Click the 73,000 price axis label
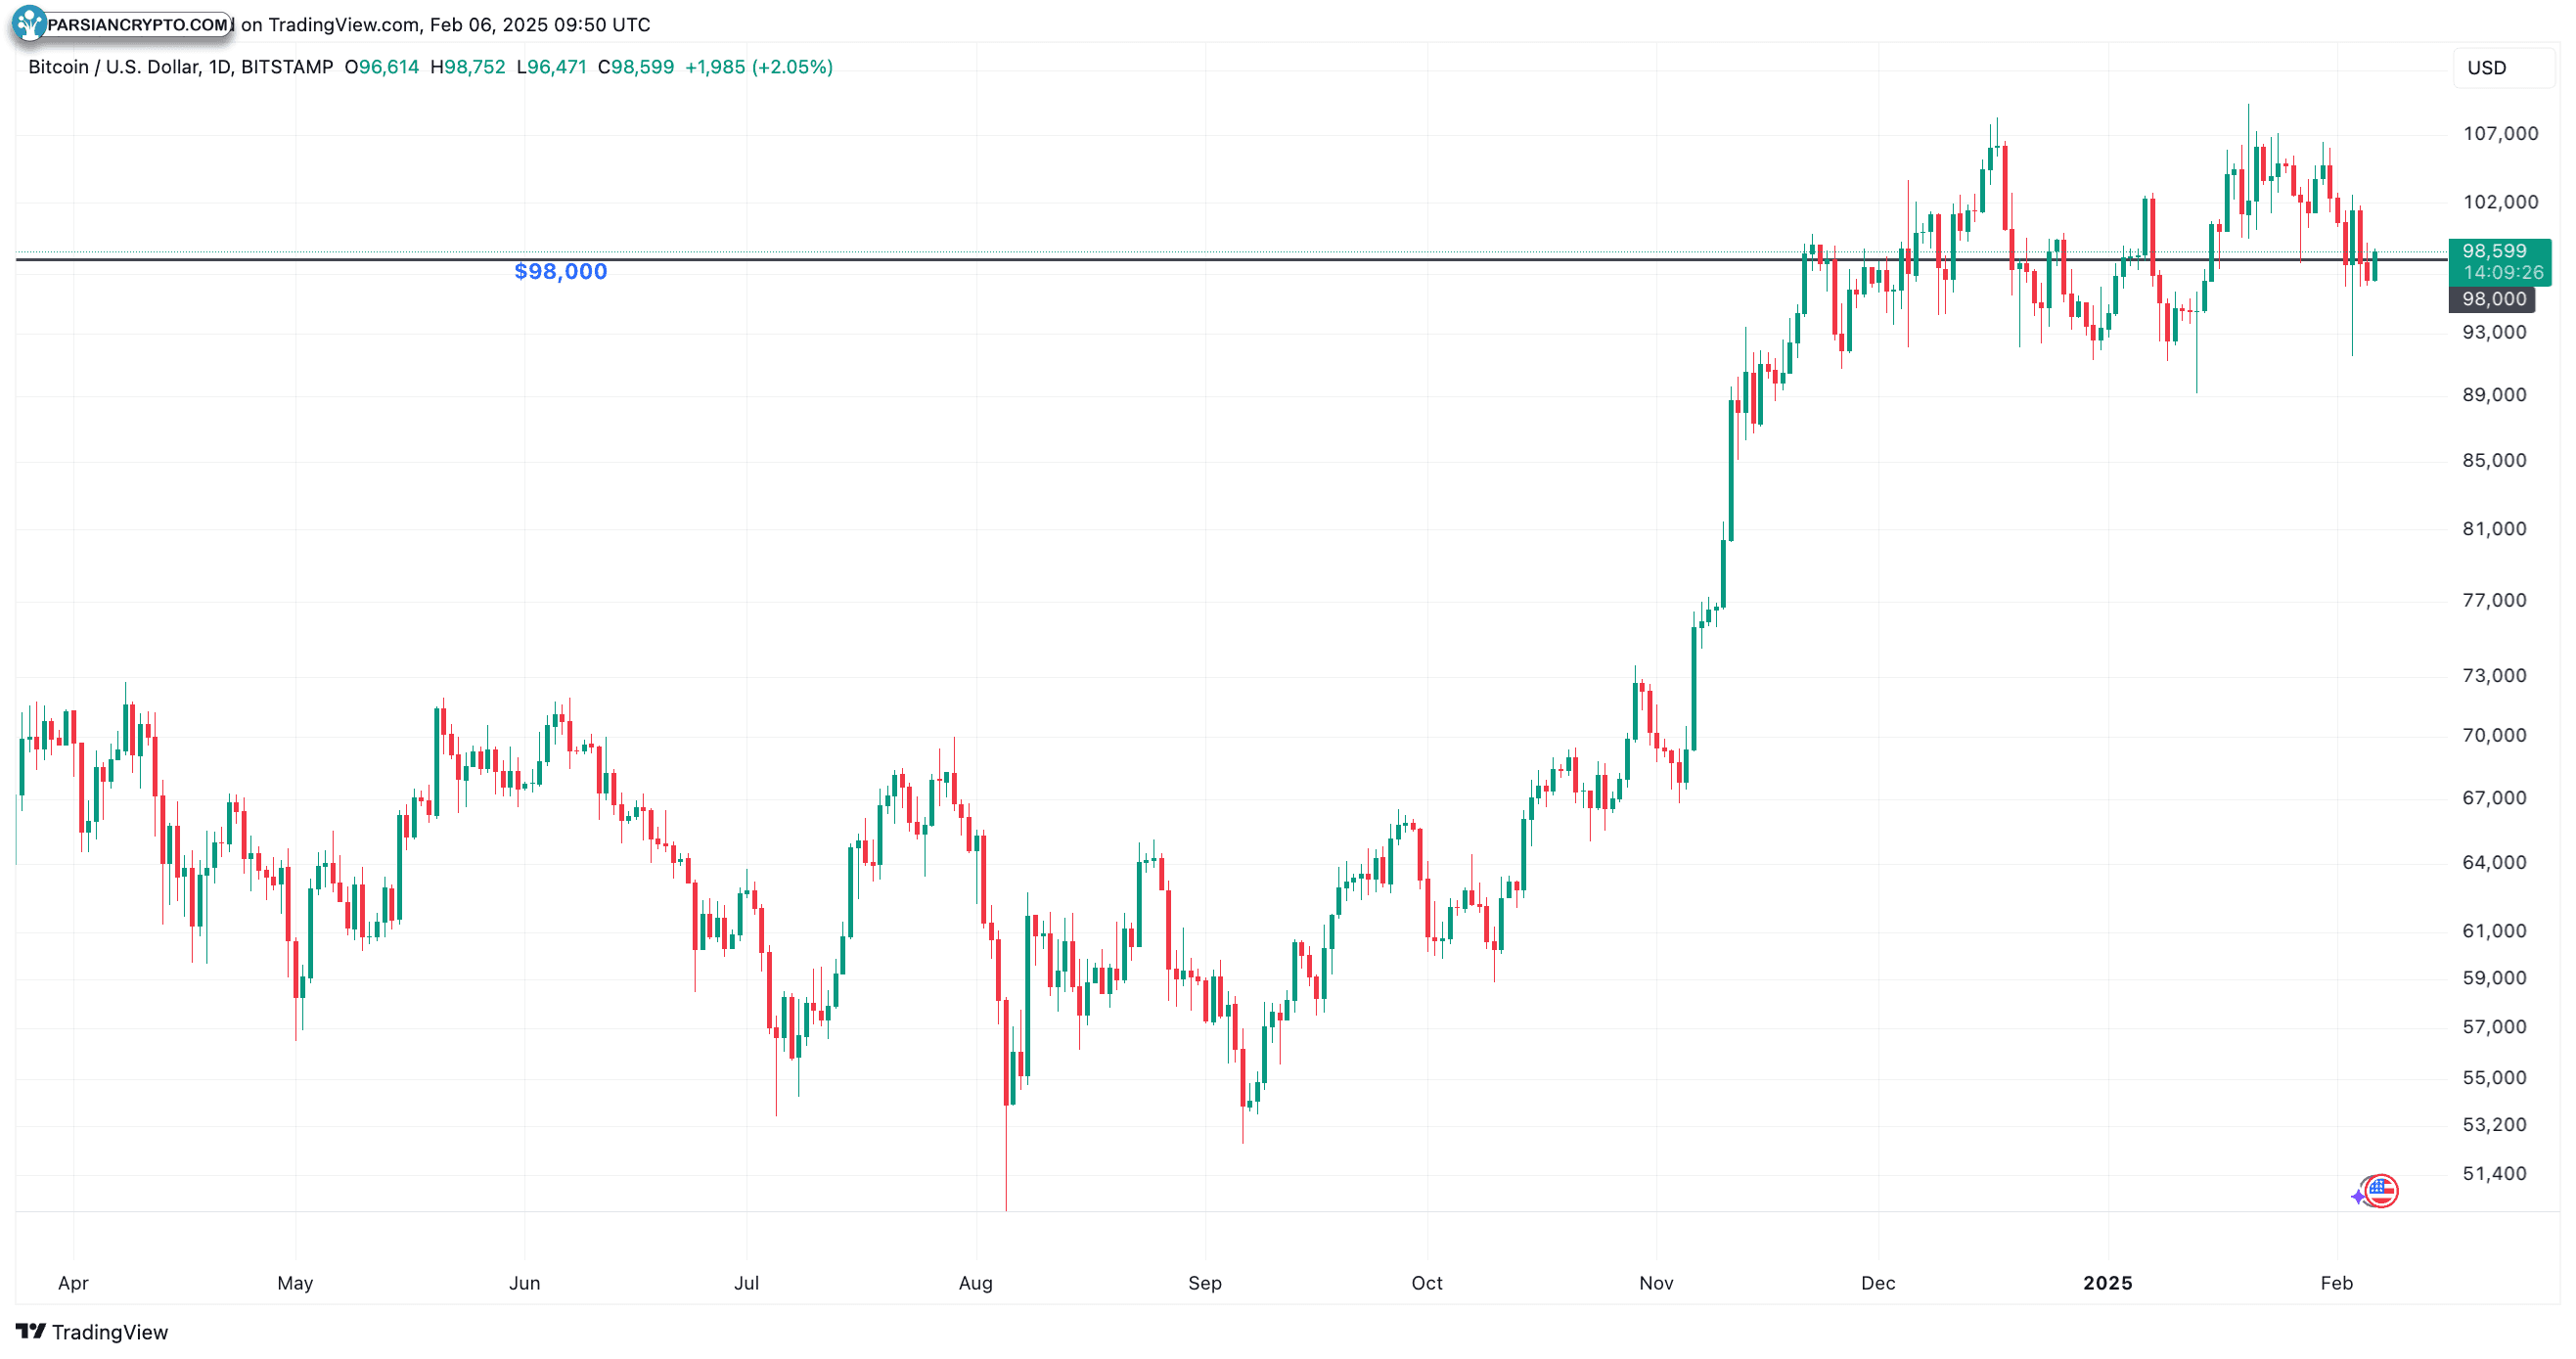2576x1359 pixels. point(2494,676)
